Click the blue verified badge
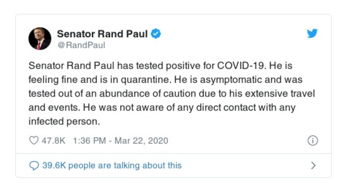The height and width of the screenshot is (193, 347). pos(156,34)
